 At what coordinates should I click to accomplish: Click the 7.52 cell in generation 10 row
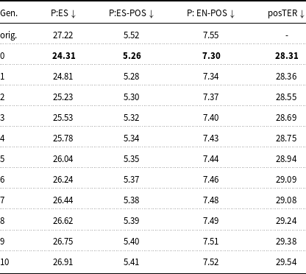(x=211, y=262)
